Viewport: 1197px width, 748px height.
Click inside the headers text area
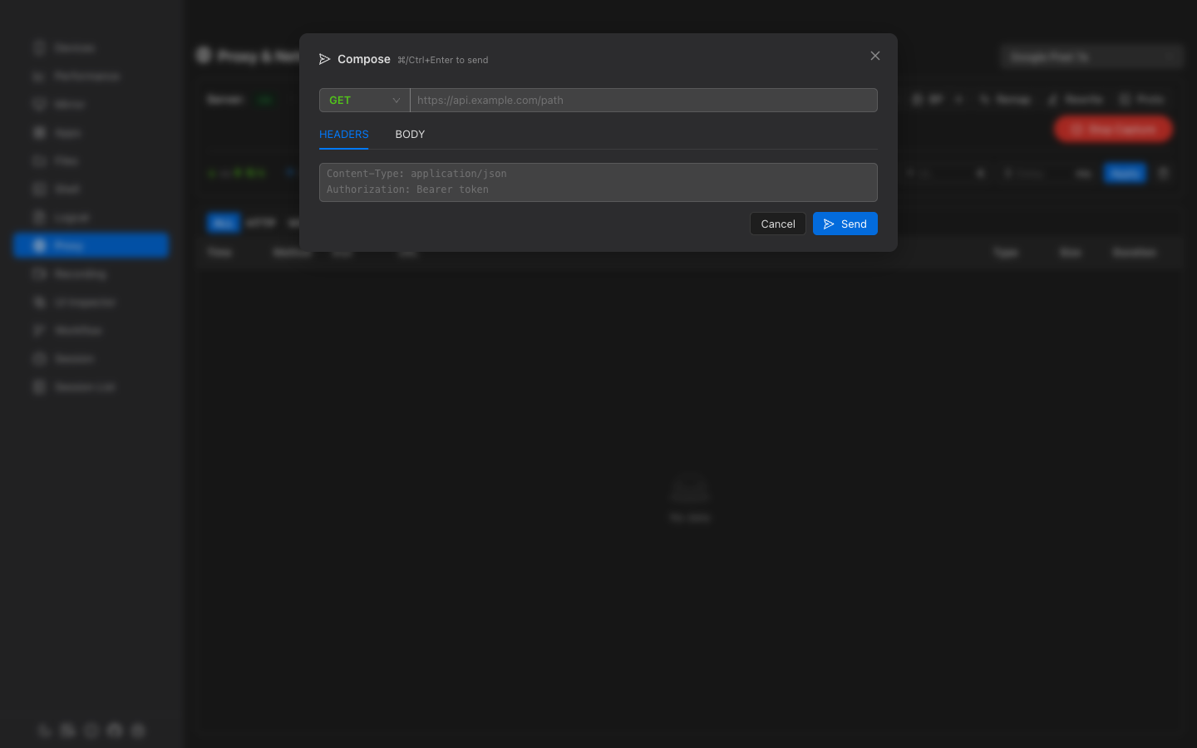tap(598, 182)
